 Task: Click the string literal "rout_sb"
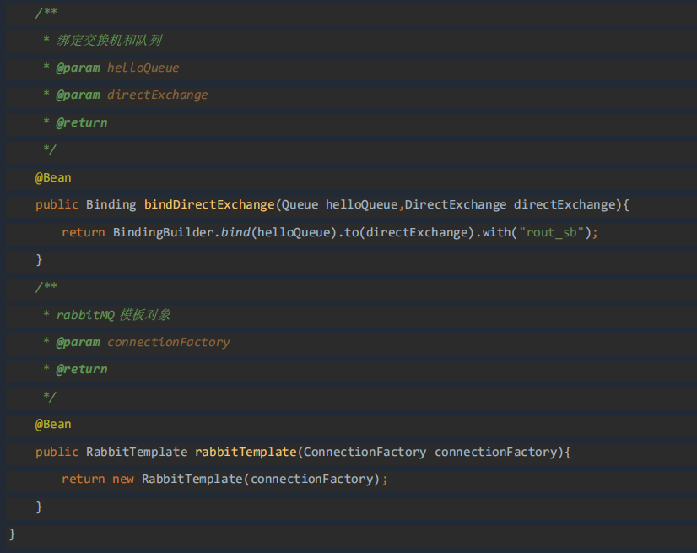coord(551,232)
